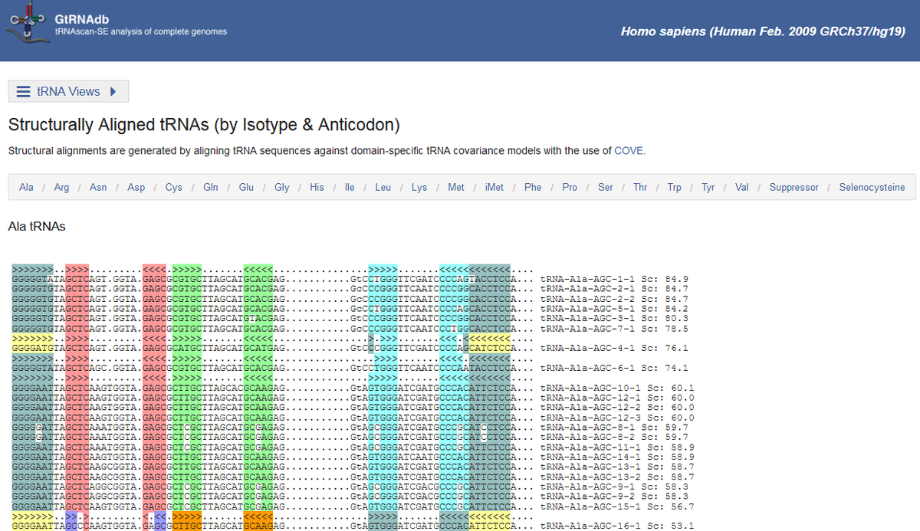The height and width of the screenshot is (531, 920).
Task: Select tRNA-Ala-AGC-3-1 entry
Action: pyautogui.click(x=588, y=318)
